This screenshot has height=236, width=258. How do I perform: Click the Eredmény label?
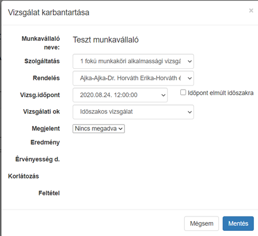tap(45, 142)
